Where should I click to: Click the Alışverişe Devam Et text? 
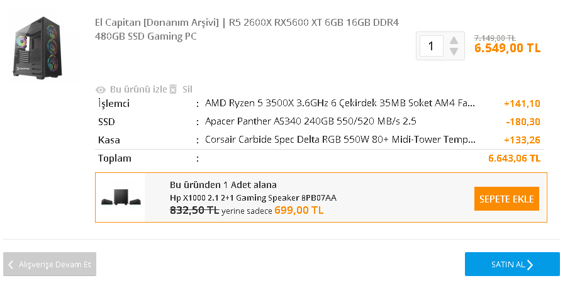[x=55, y=265]
